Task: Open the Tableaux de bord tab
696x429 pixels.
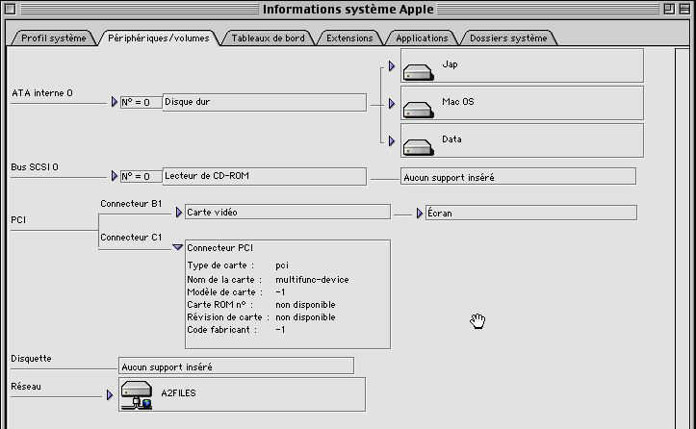Action: coord(269,38)
